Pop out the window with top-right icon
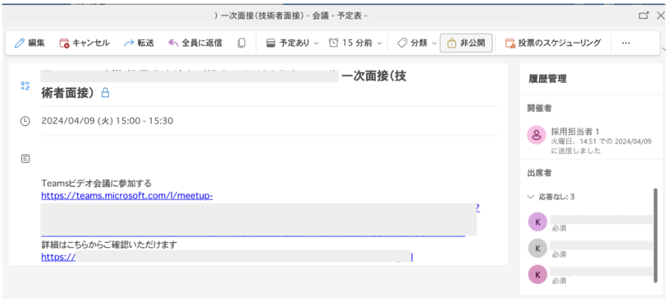 (644, 15)
